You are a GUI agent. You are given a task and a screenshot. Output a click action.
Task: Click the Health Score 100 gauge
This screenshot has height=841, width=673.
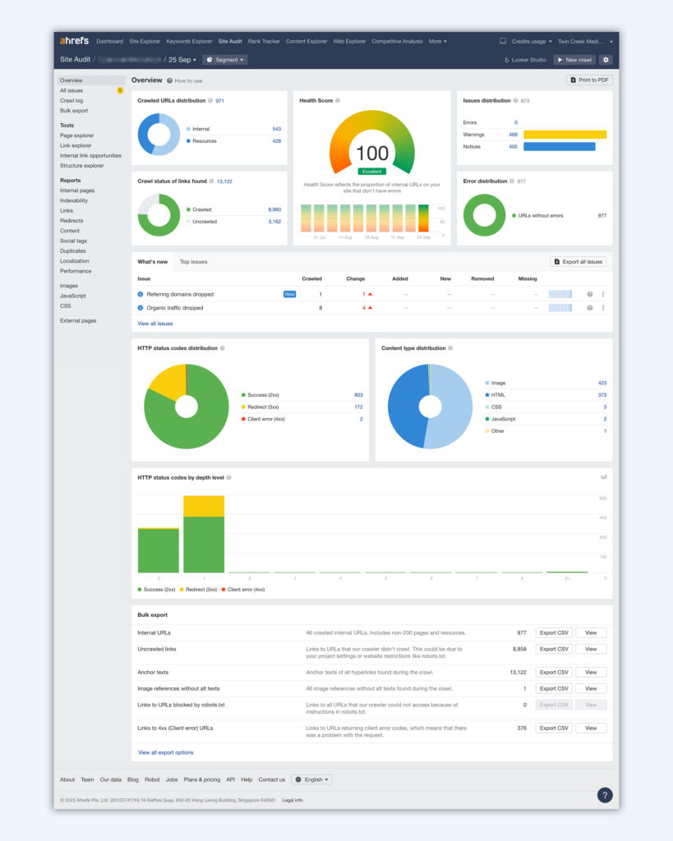coord(372,143)
